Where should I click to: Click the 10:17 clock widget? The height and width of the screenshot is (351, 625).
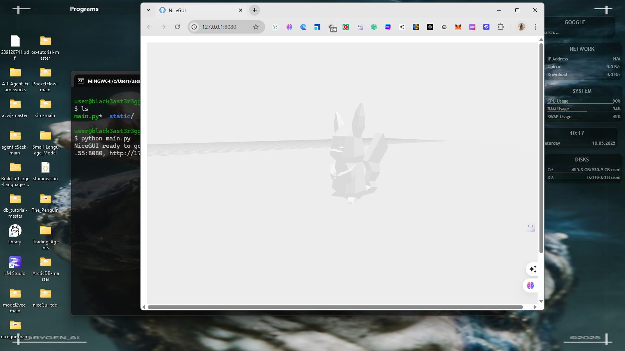(x=577, y=133)
